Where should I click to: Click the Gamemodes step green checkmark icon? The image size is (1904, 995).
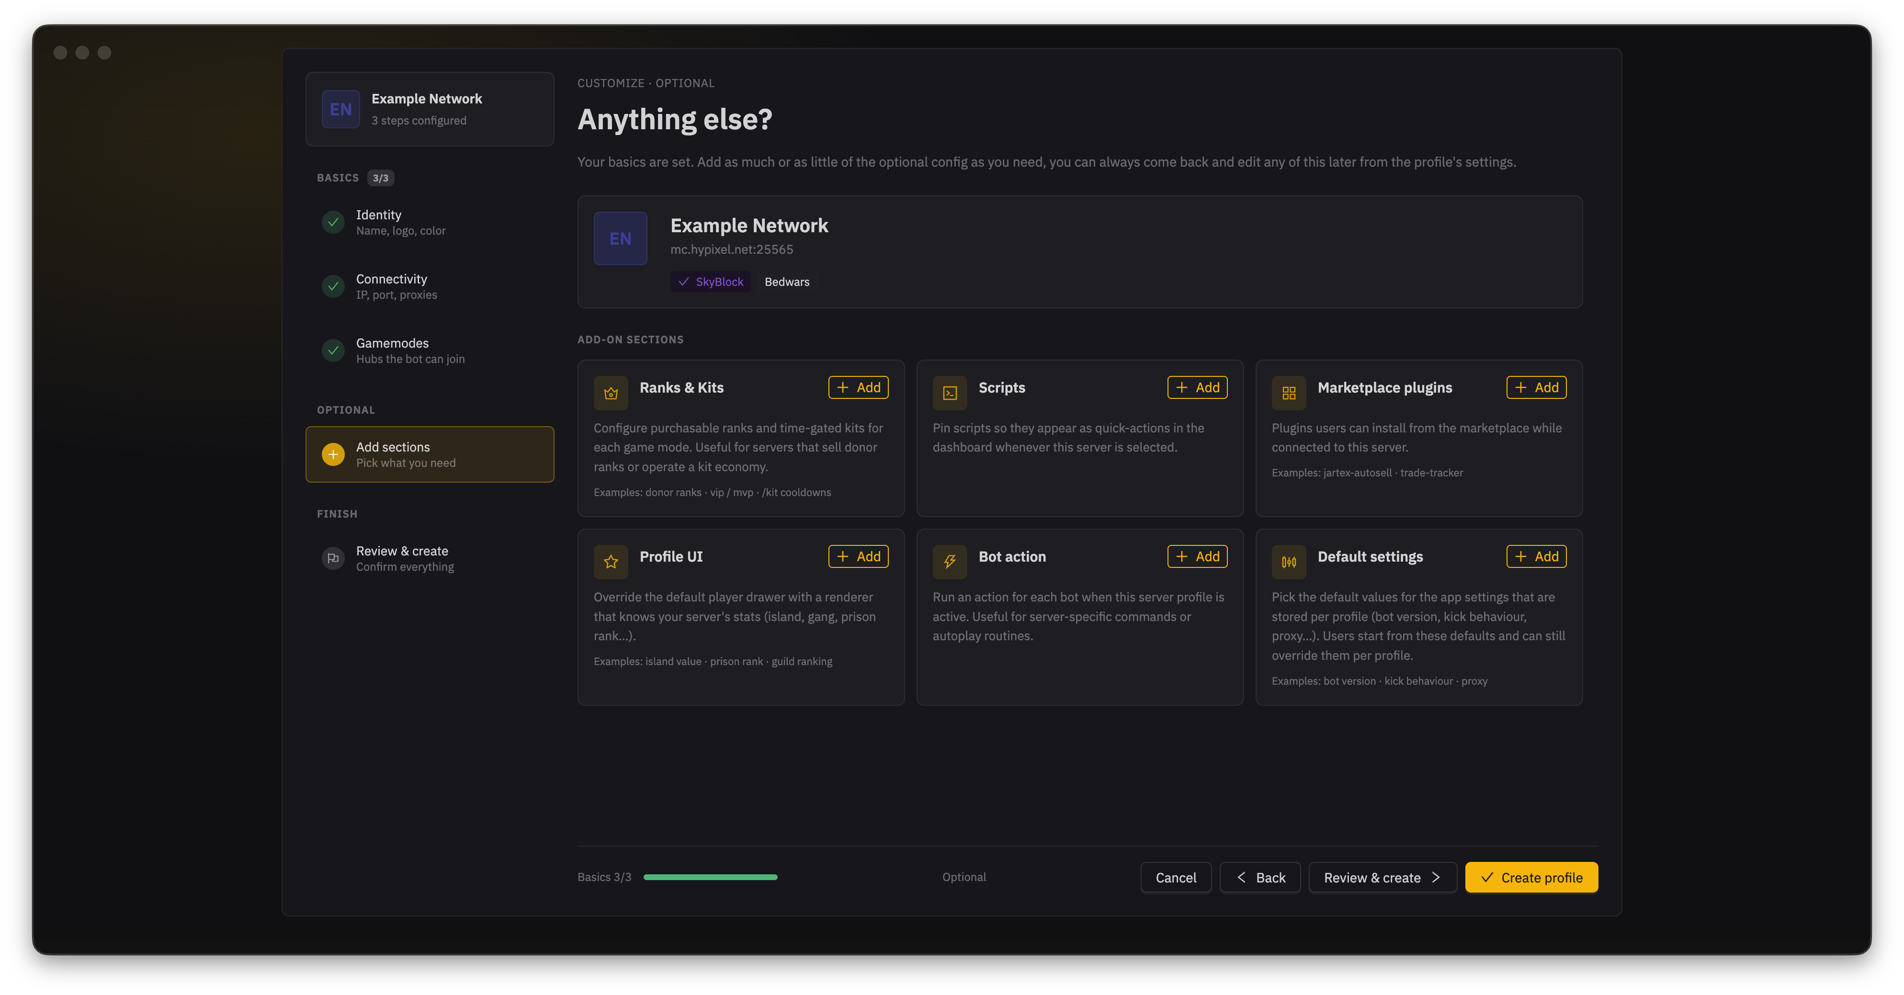[333, 351]
